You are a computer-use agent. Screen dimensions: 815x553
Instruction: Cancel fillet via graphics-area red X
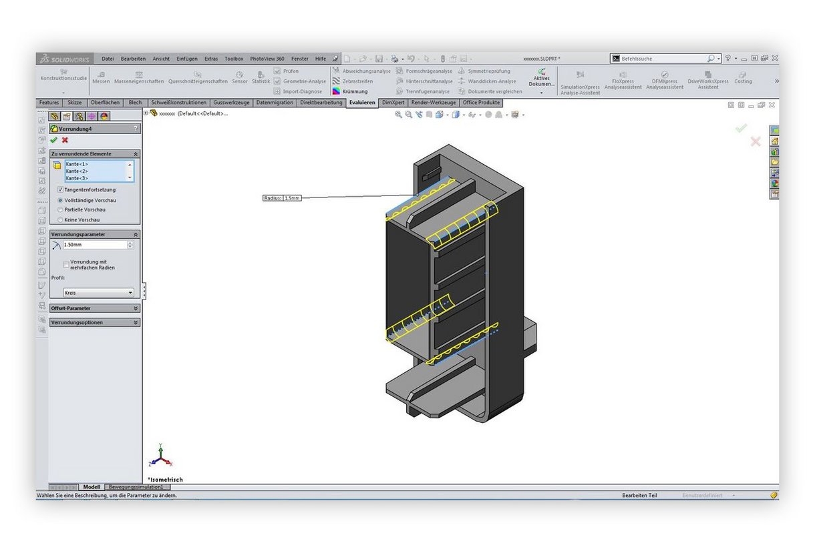click(x=756, y=141)
